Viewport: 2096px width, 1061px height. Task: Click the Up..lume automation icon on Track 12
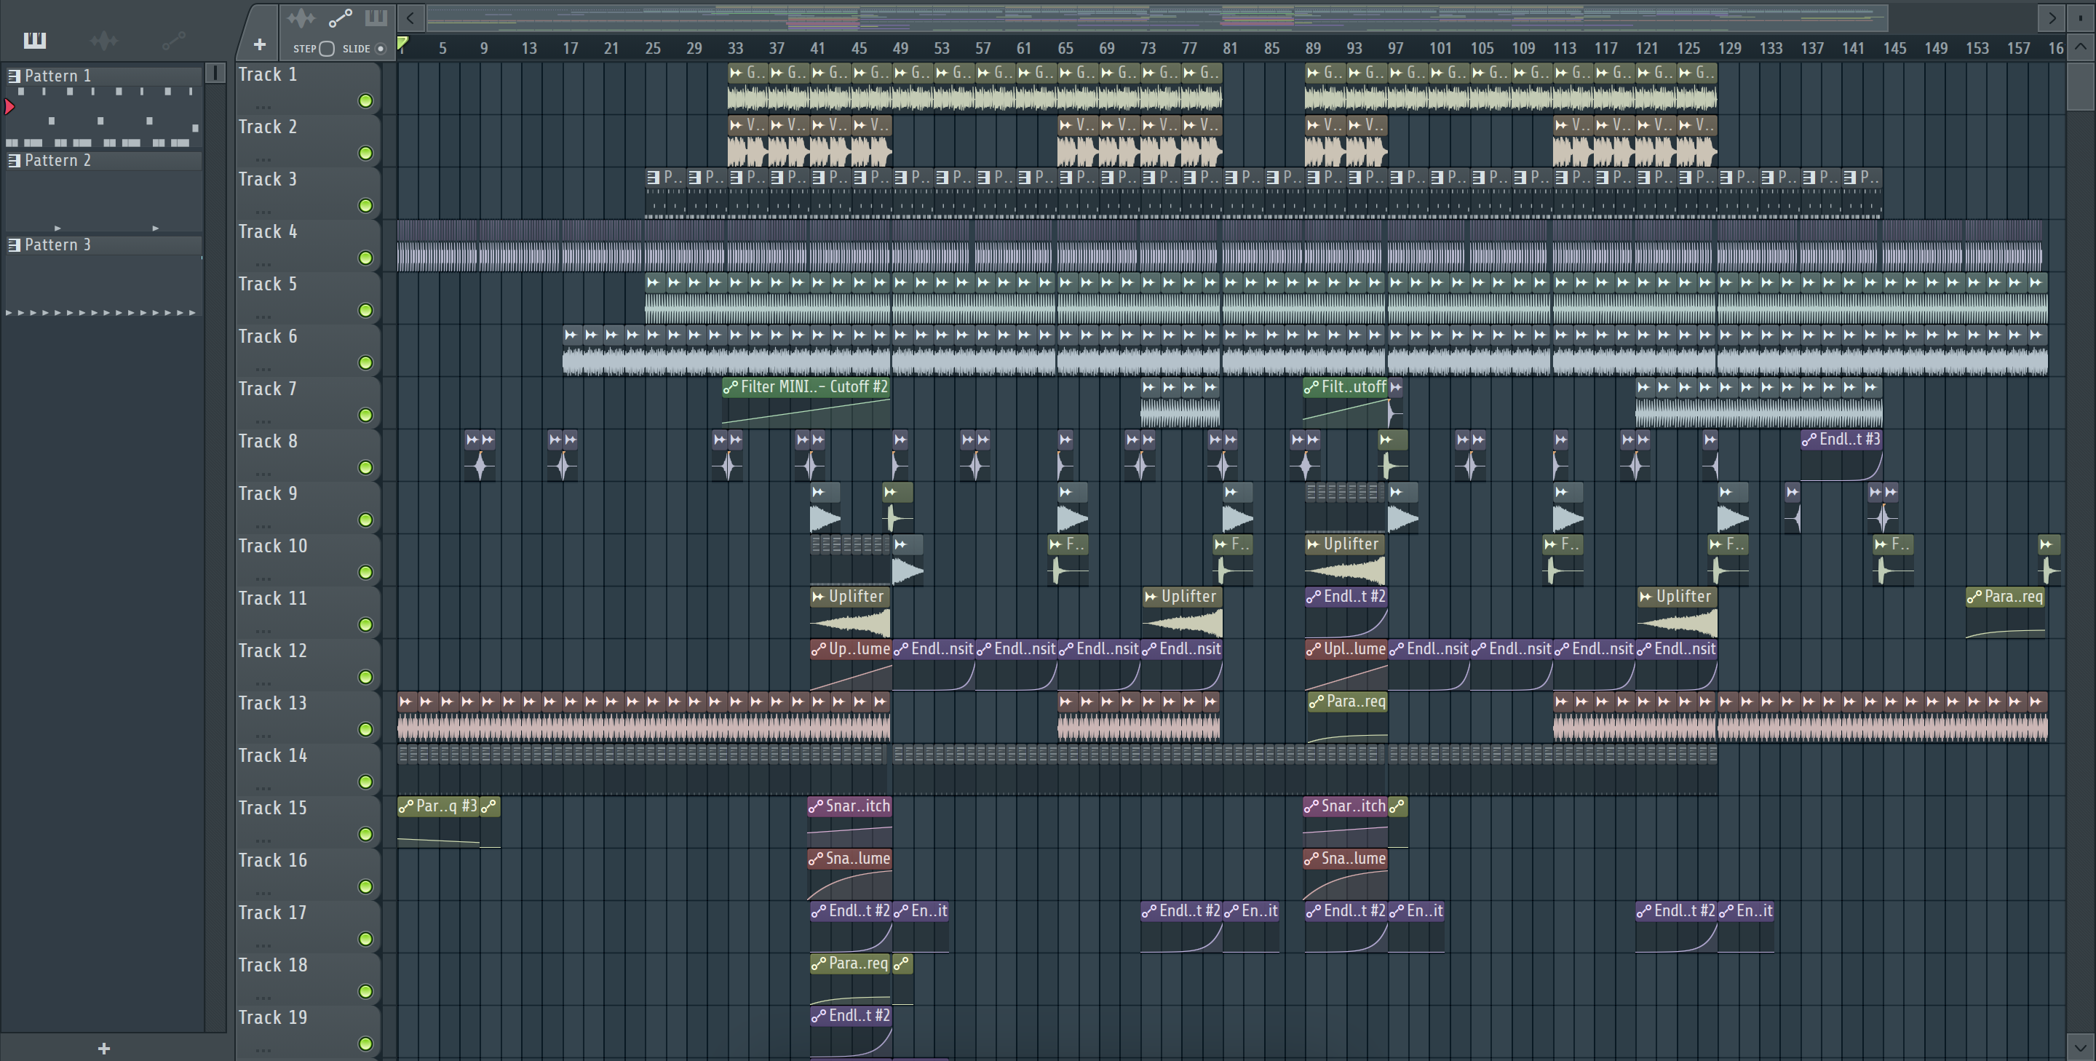click(x=818, y=649)
